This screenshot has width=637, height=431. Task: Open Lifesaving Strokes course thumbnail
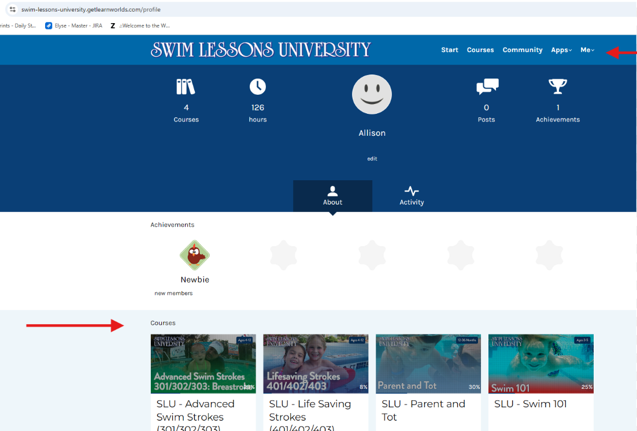tap(316, 364)
